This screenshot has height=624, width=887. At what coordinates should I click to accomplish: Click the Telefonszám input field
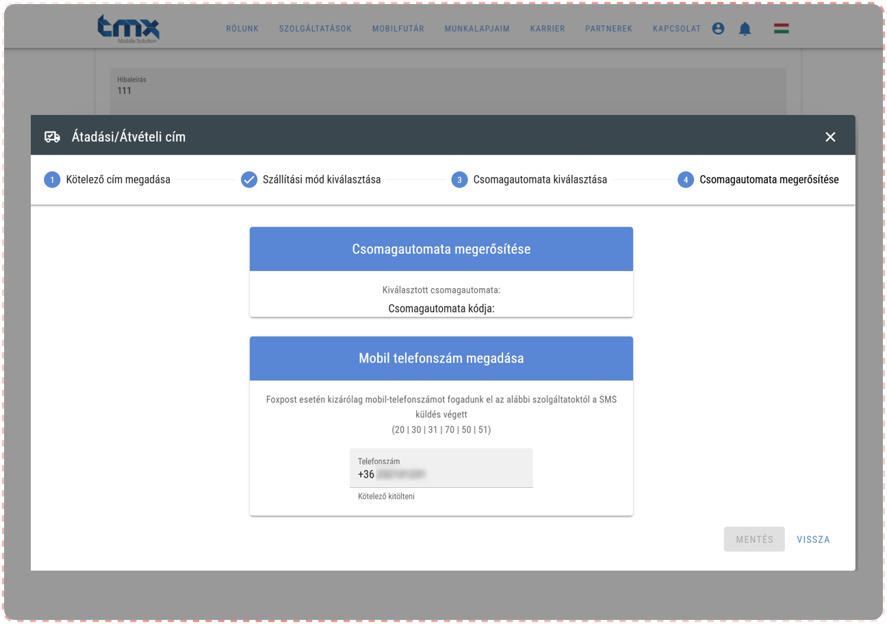click(441, 474)
